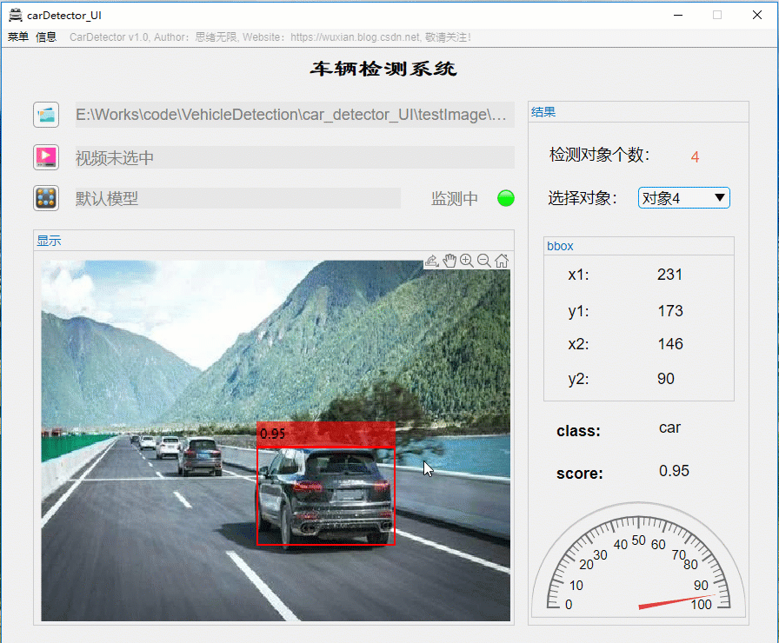
Task: Close the carDetector_UI window
Action: 756,15
